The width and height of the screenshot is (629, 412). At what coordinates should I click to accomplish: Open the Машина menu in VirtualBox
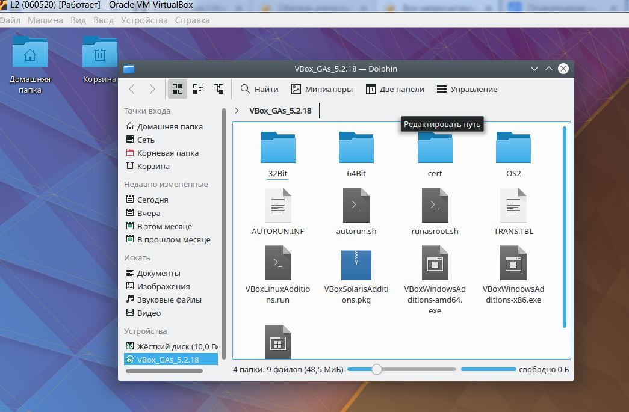45,20
